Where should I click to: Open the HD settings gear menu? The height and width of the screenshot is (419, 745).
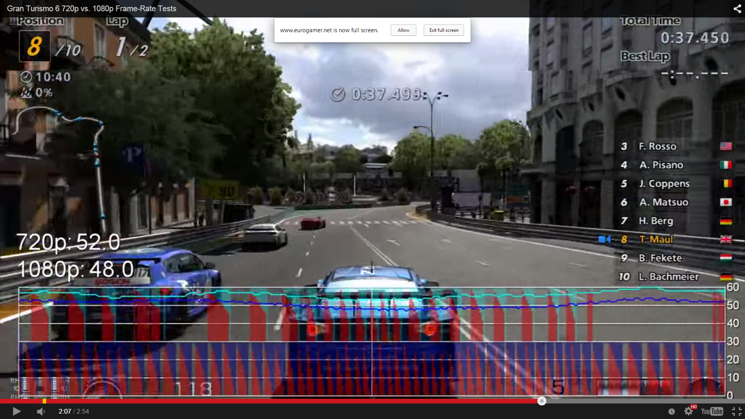(688, 411)
